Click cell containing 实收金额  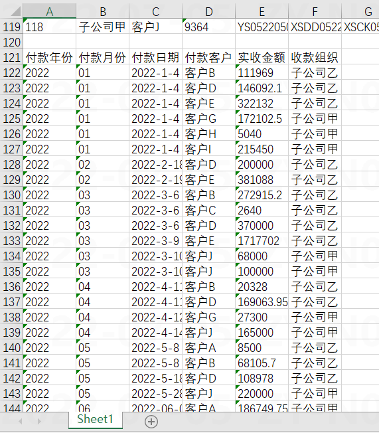click(x=262, y=57)
